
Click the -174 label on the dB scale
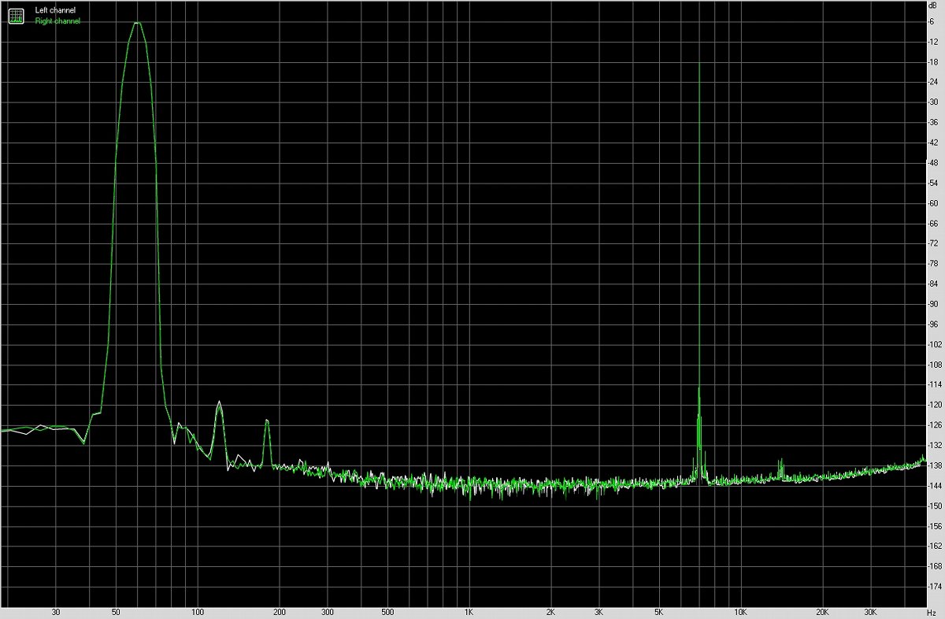tap(934, 587)
